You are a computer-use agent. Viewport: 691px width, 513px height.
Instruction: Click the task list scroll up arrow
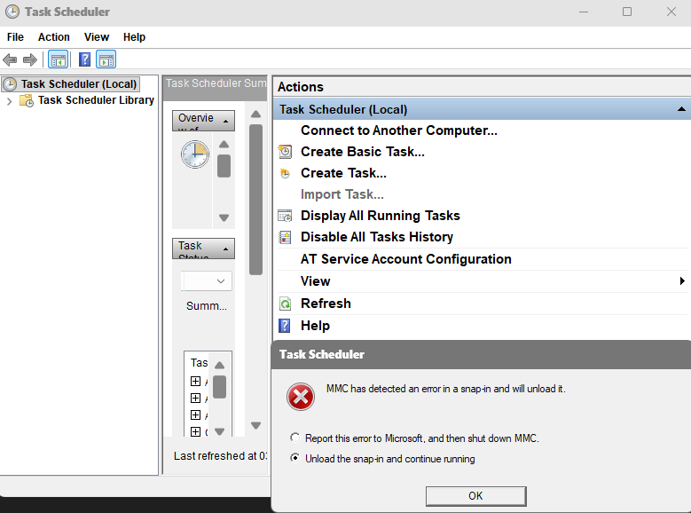(219, 366)
